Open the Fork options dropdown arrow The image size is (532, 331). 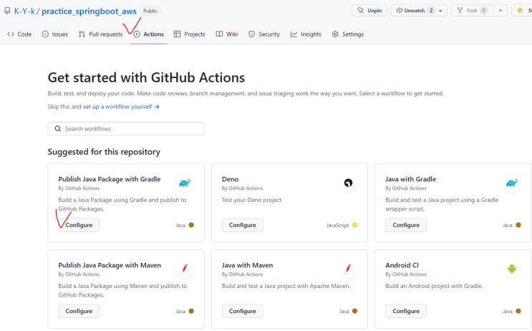[500, 11]
